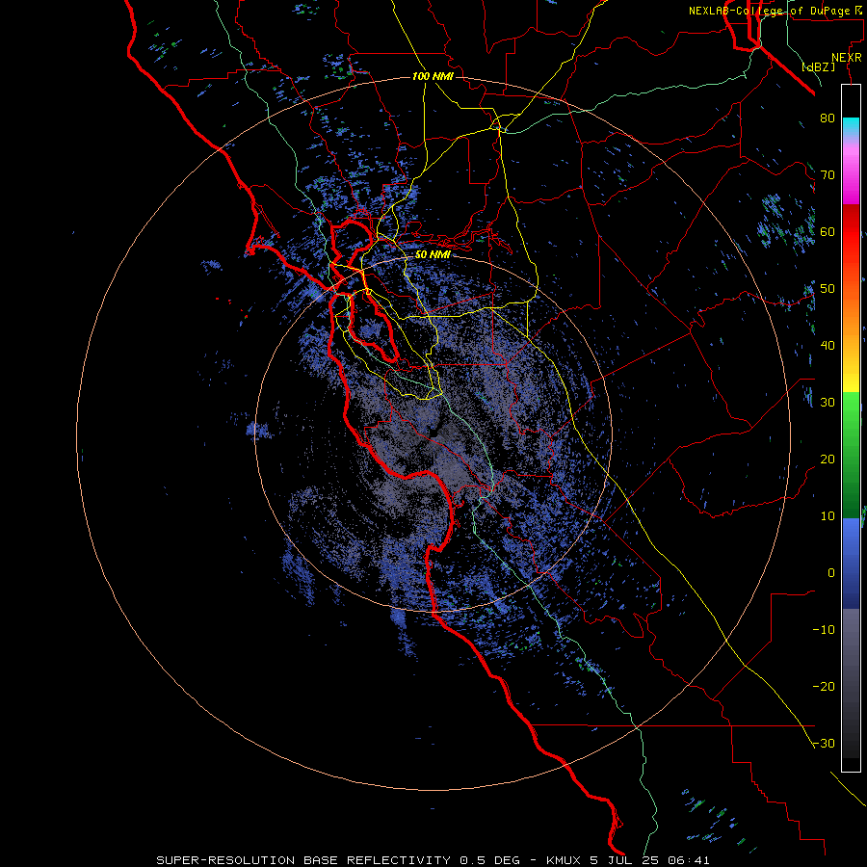Image resolution: width=867 pixels, height=867 pixels.
Task: Click the 80 dBZ scale value
Action: pyautogui.click(x=828, y=118)
